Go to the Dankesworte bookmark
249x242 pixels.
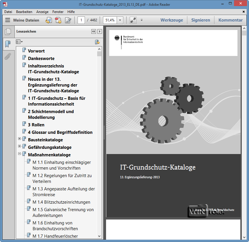pos(41,59)
